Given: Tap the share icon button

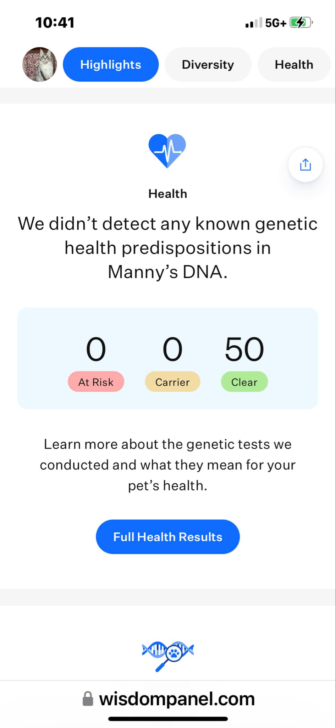Looking at the screenshot, I should 305,165.
